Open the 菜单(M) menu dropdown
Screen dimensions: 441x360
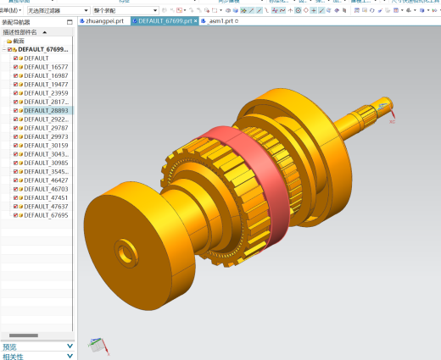10,11
